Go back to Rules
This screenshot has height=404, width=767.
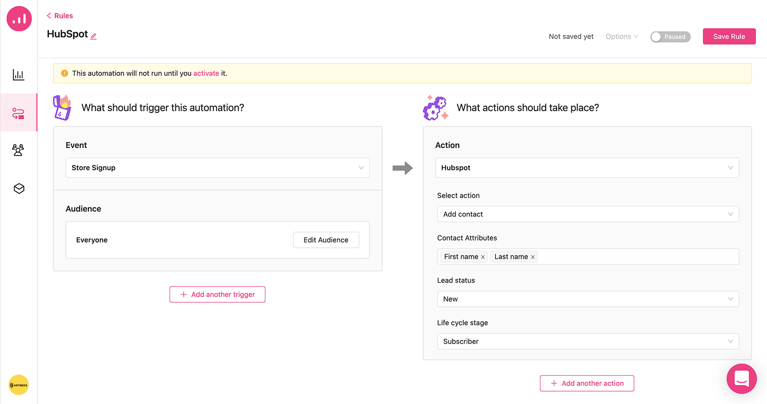[60, 16]
